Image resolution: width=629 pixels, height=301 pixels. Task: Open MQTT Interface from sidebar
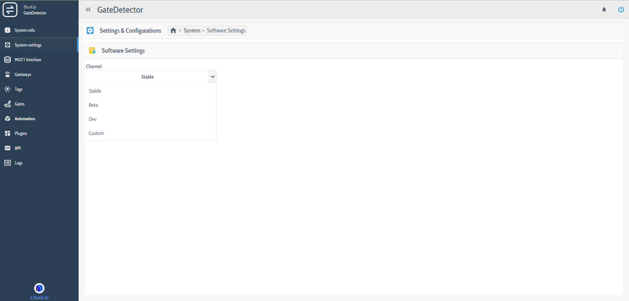click(28, 60)
